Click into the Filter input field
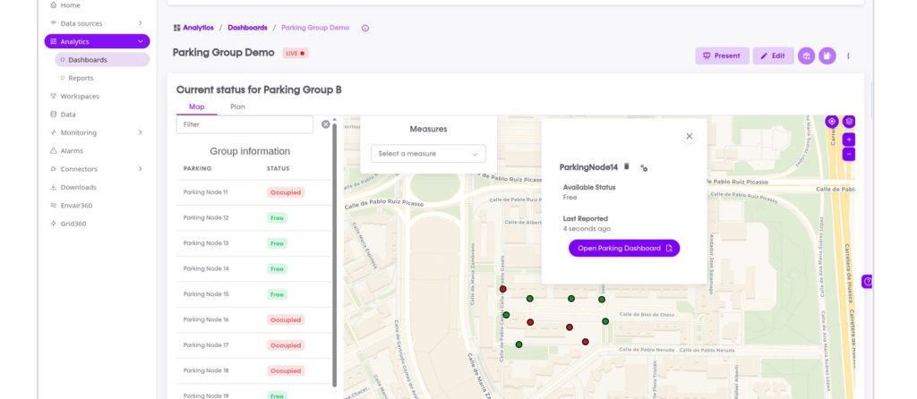Screen dimensions: 917x399 pos(244,124)
